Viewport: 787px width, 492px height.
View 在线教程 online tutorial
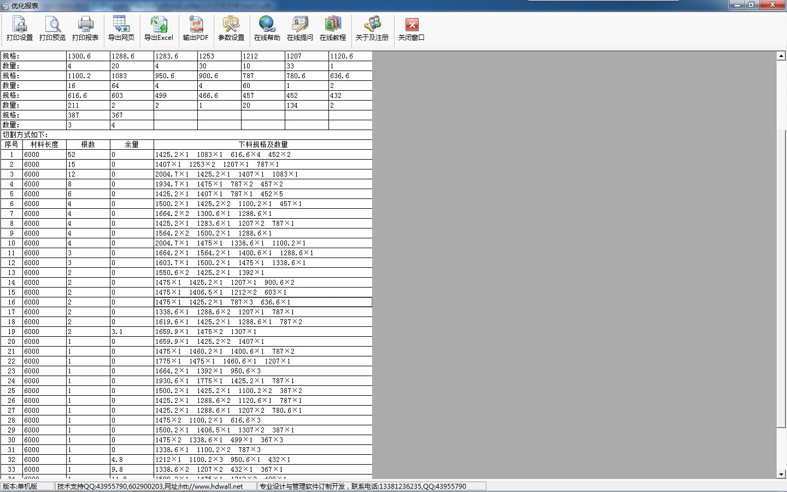pos(333,28)
